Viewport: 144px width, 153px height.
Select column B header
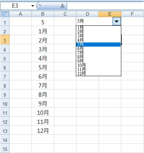point(43,14)
